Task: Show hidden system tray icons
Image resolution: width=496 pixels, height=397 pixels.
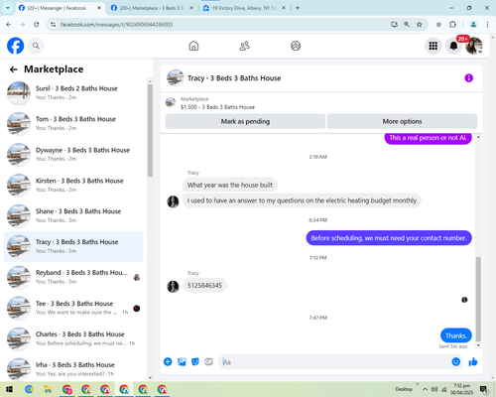Action: pyautogui.click(x=425, y=389)
